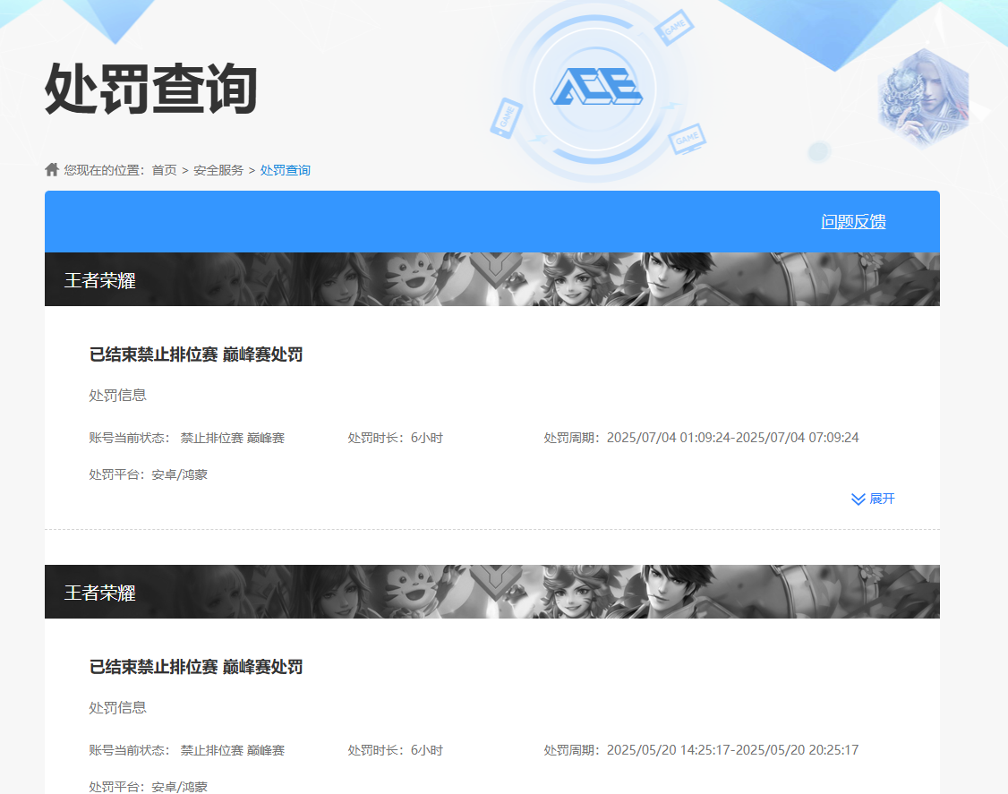The image size is (1008, 794).
Task: Click the 处罚查询 page title heading
Action: pyautogui.click(x=151, y=90)
